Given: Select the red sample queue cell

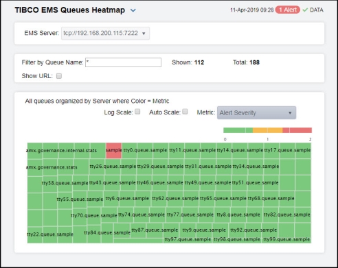Looking at the screenshot, I should (114, 150).
